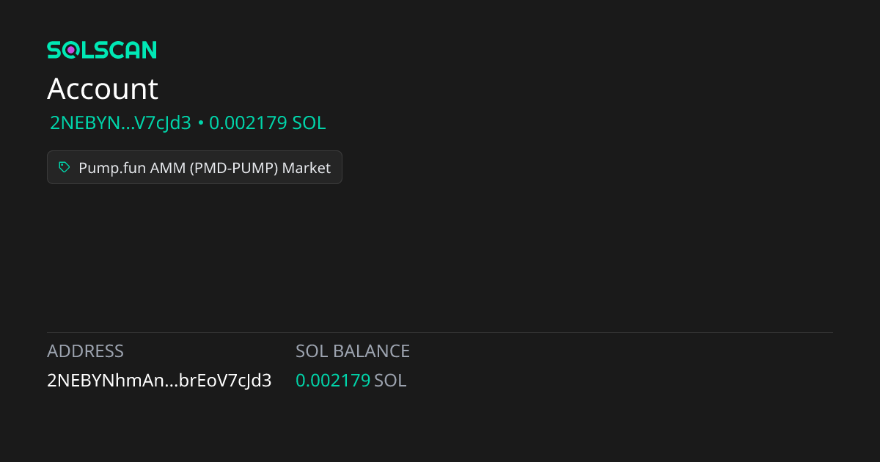The height and width of the screenshot is (462, 880).
Task: Click the 2NEBYN...V7cJd3 • 0.002179 SOL line
Action: 188,123
